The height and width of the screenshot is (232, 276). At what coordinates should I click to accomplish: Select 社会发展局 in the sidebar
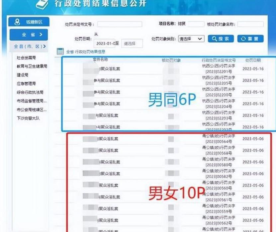pyautogui.click(x=26, y=58)
